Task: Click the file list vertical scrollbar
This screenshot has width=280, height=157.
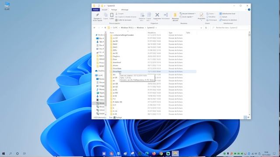Action: pyautogui.click(x=249, y=73)
